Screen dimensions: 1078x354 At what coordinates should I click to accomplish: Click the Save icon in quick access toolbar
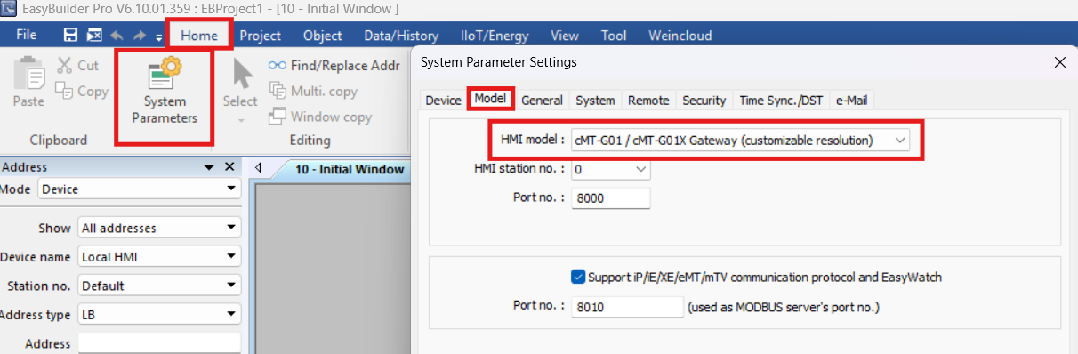point(71,36)
